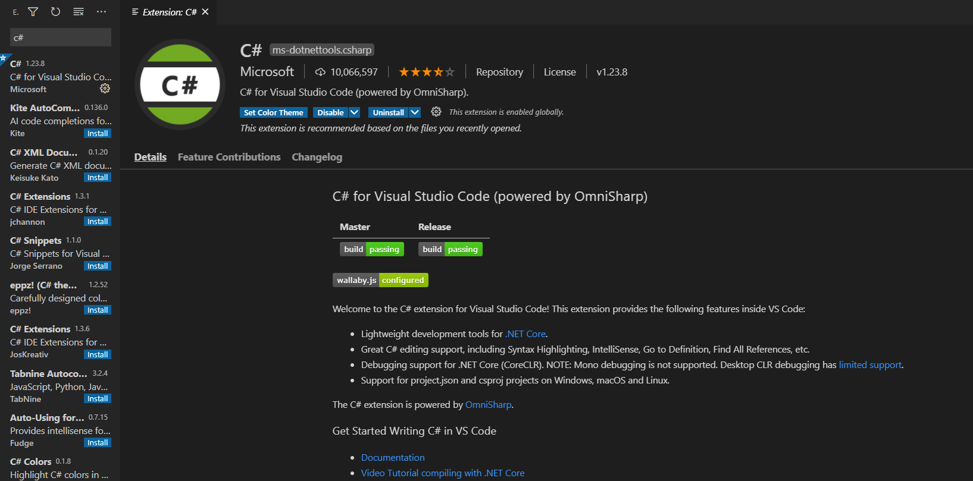Click the filter extensions funnel icon
Image resolution: width=973 pixels, height=481 pixels.
pyautogui.click(x=33, y=12)
